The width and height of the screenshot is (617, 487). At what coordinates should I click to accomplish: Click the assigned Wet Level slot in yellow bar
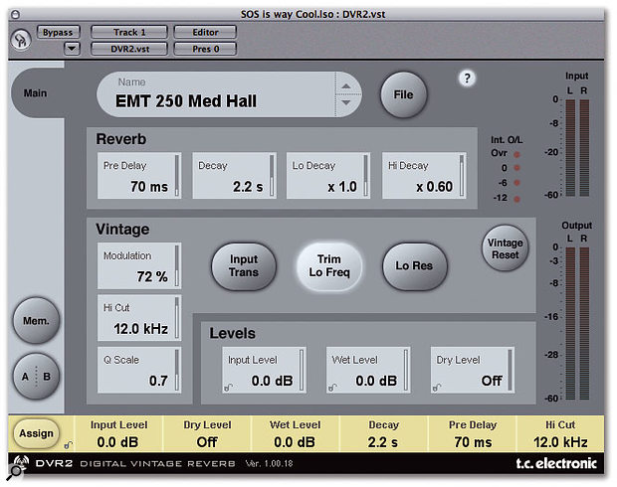[x=296, y=434]
